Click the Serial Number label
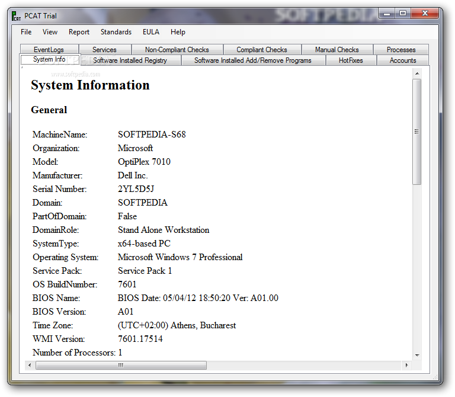 [60, 189]
